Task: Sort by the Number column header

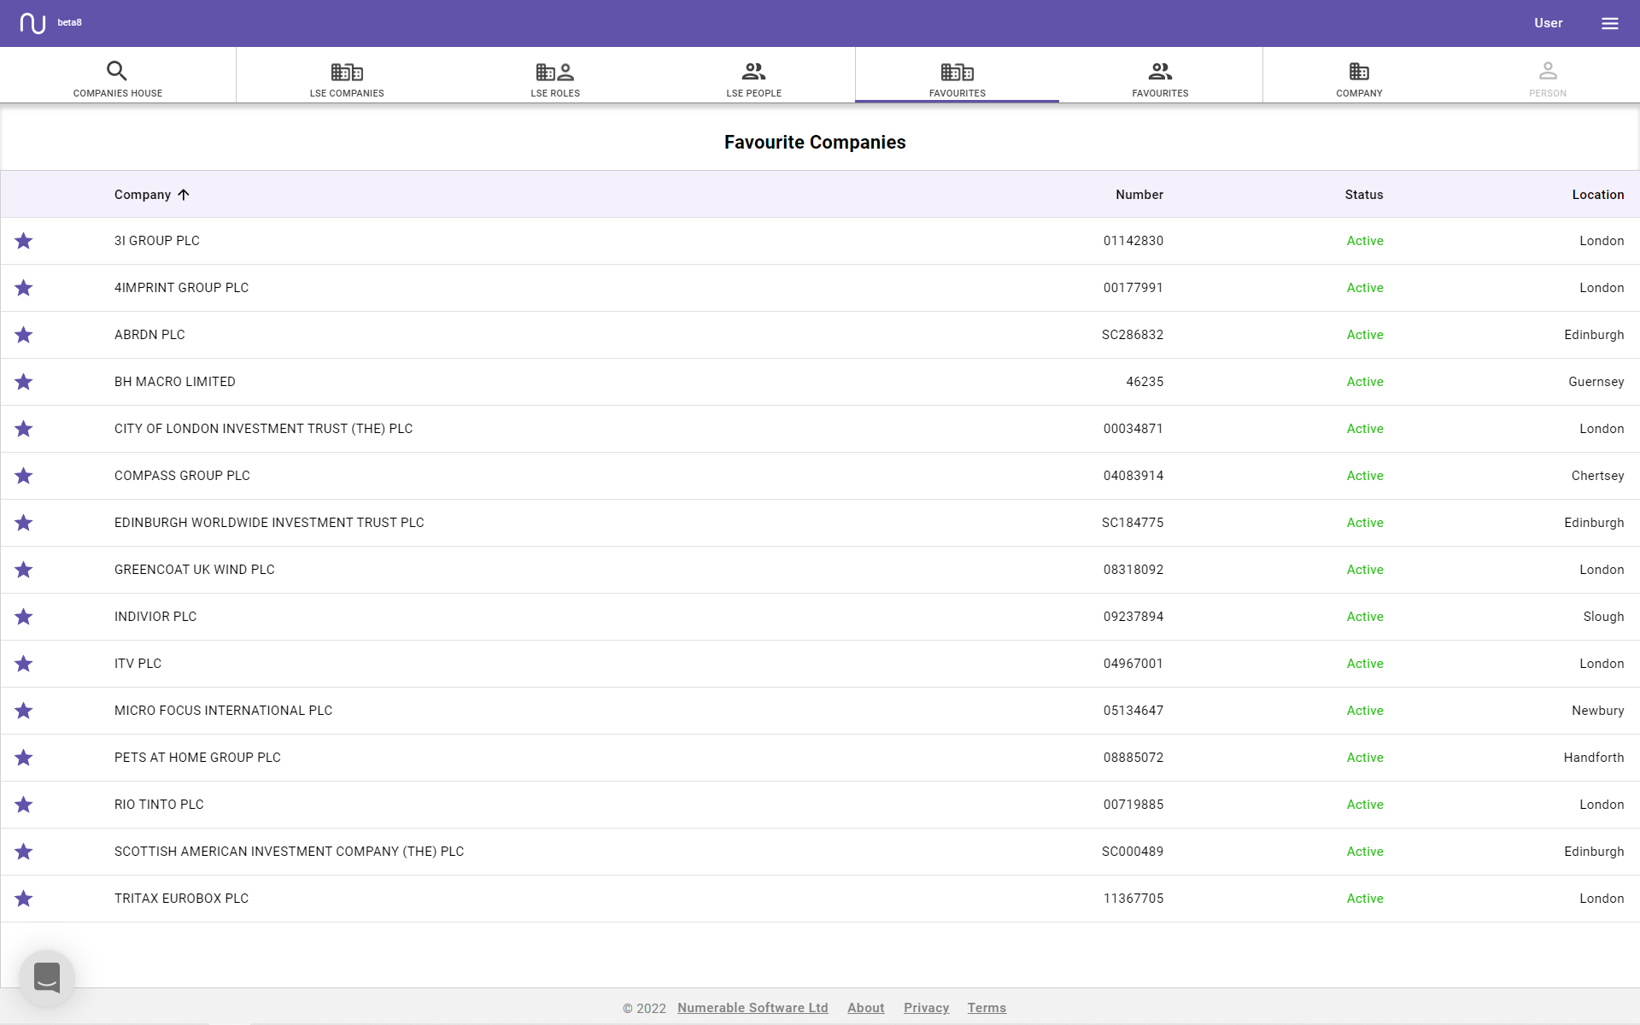Action: click(1139, 195)
